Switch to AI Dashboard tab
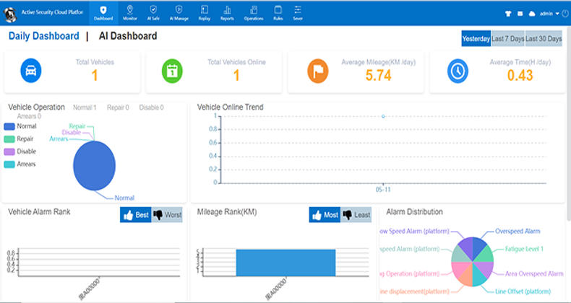This screenshot has width=571, height=303. [128, 36]
